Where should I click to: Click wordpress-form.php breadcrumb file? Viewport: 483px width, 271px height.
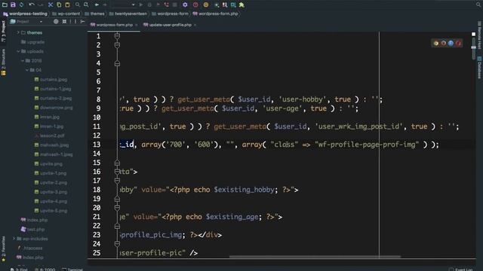[x=215, y=14]
